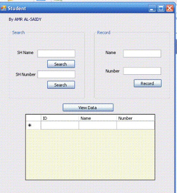Viewport: 177px width, 193px height.
Task: Select the Search group box caption
Action: coord(18,32)
